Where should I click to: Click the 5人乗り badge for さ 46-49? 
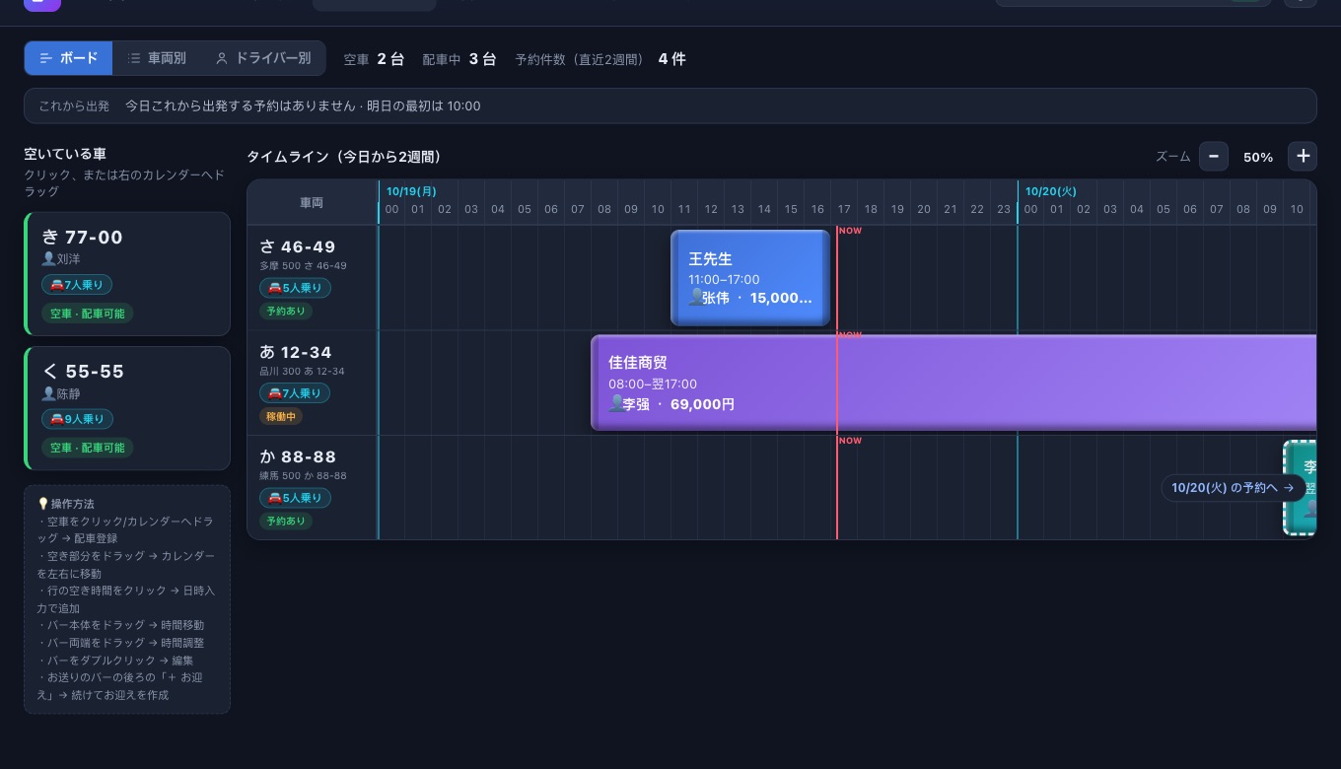[295, 288]
